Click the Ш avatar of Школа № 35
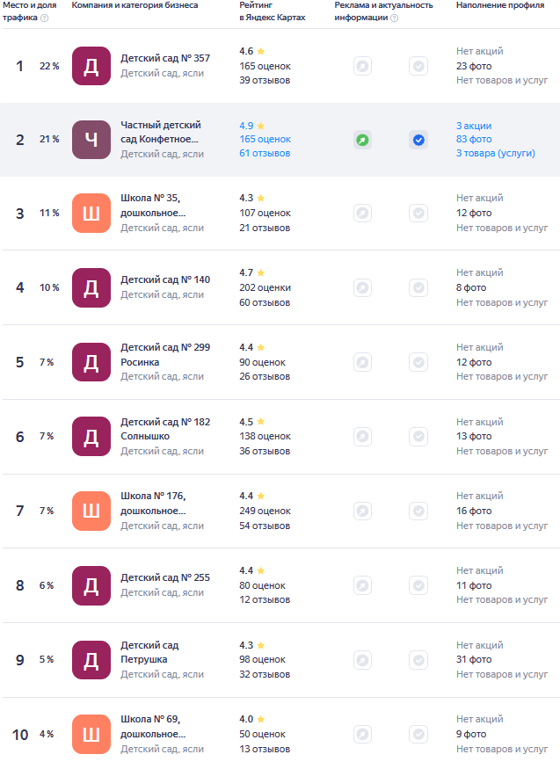This screenshot has width=560, height=769. 91,214
